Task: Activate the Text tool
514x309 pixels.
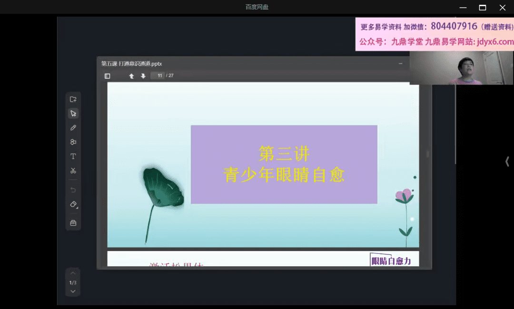Action: click(73, 156)
